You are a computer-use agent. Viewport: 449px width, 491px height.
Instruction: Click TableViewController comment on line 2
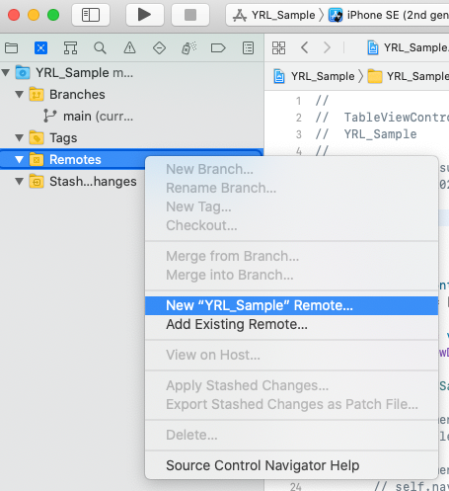click(x=397, y=117)
